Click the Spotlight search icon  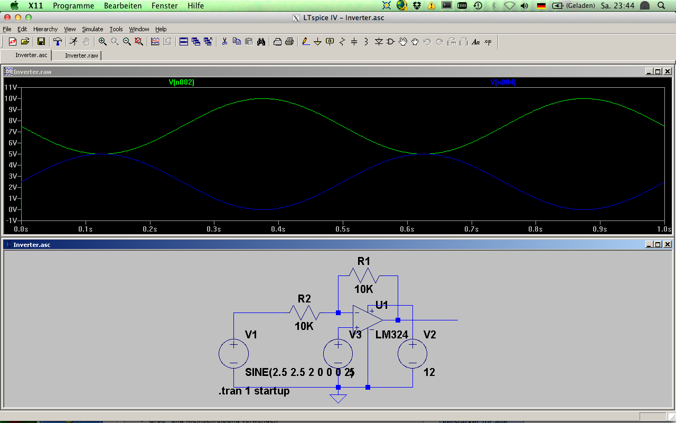662,6
